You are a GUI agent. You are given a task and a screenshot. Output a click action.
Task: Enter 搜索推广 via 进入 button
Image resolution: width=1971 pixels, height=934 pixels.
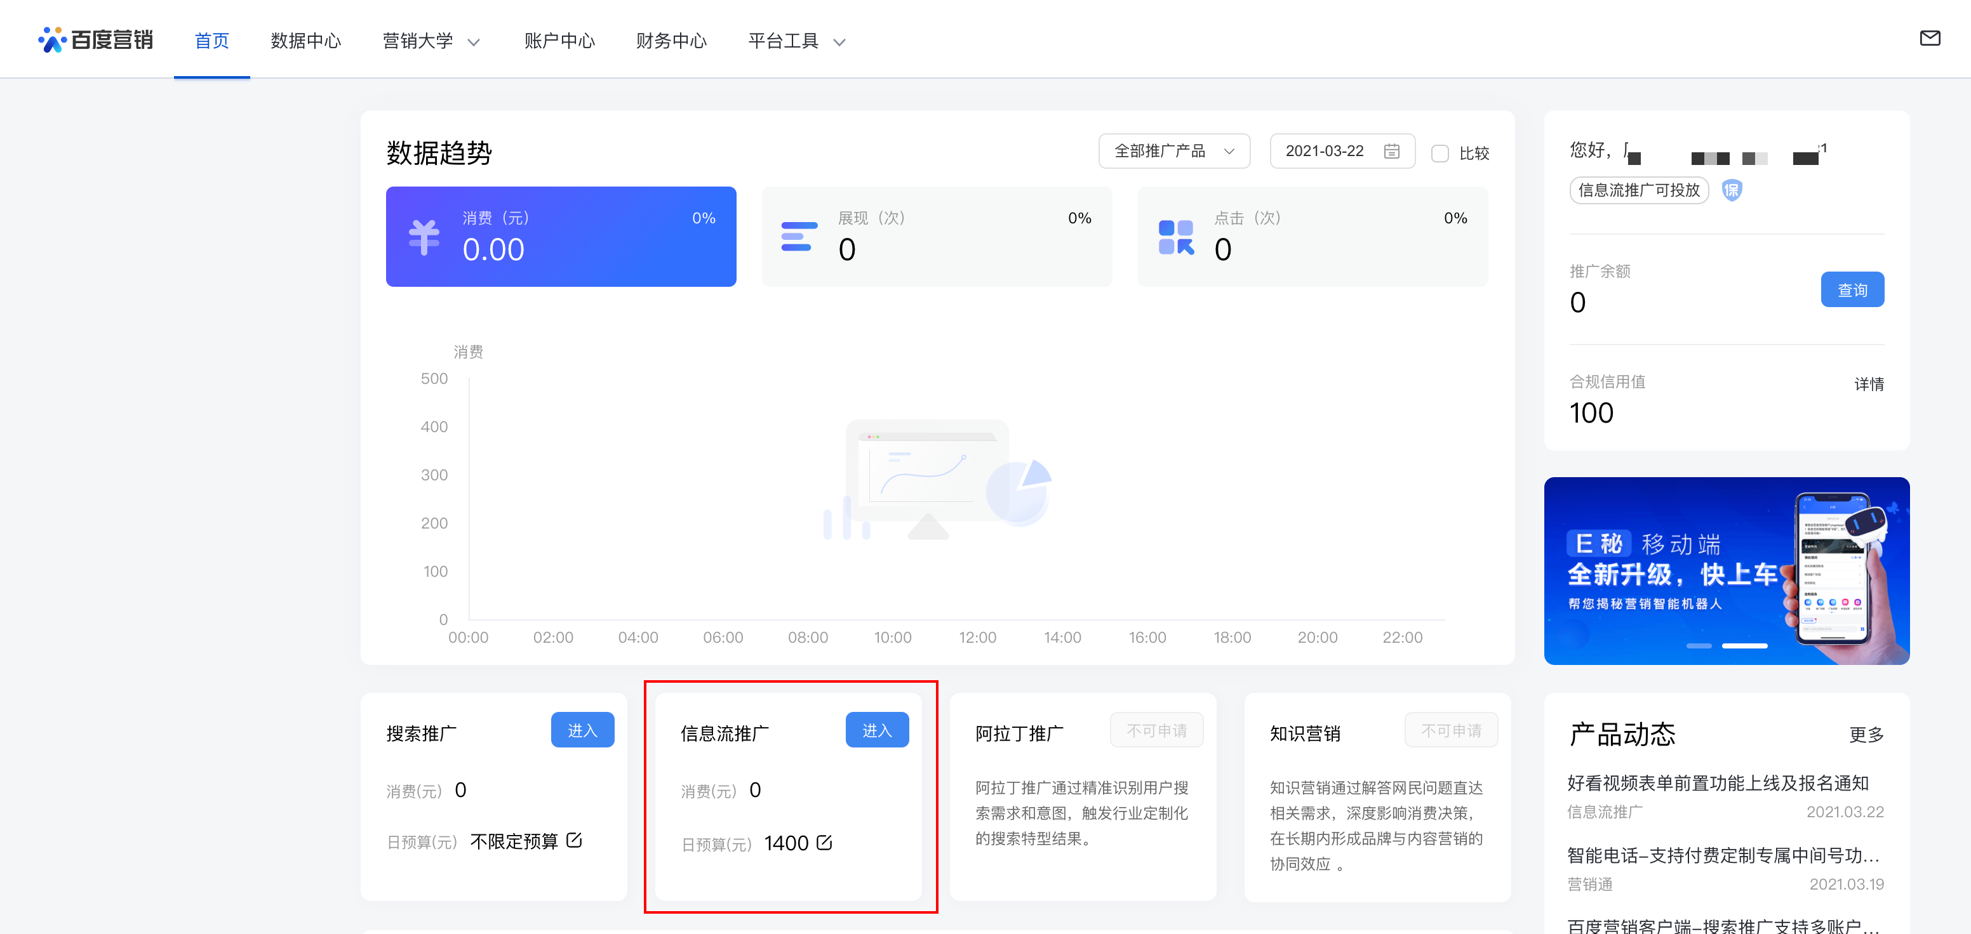click(582, 730)
